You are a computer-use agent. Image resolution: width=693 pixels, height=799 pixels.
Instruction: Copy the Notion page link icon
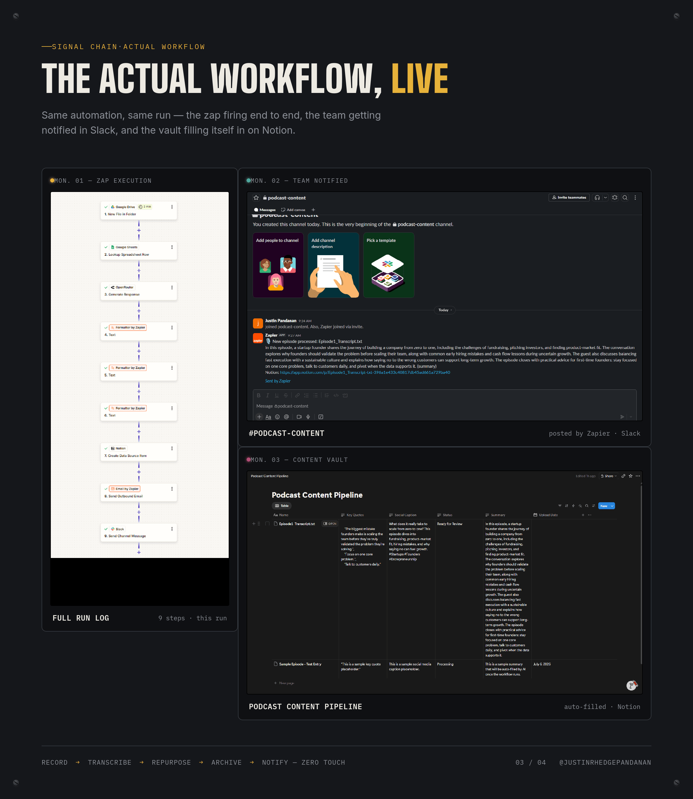click(623, 476)
